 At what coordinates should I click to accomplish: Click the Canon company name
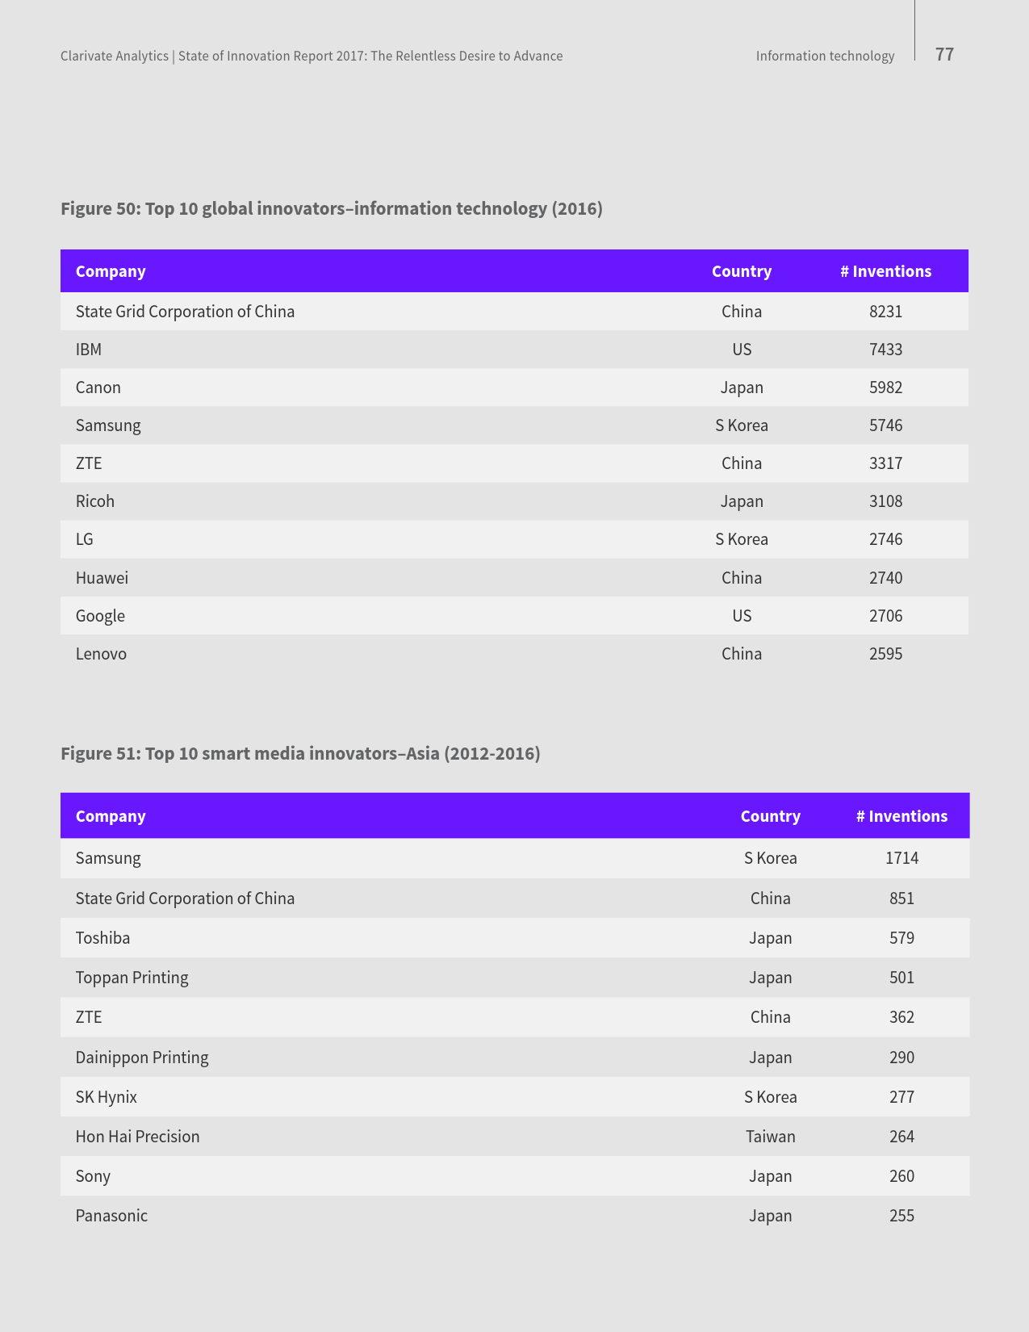click(x=98, y=387)
